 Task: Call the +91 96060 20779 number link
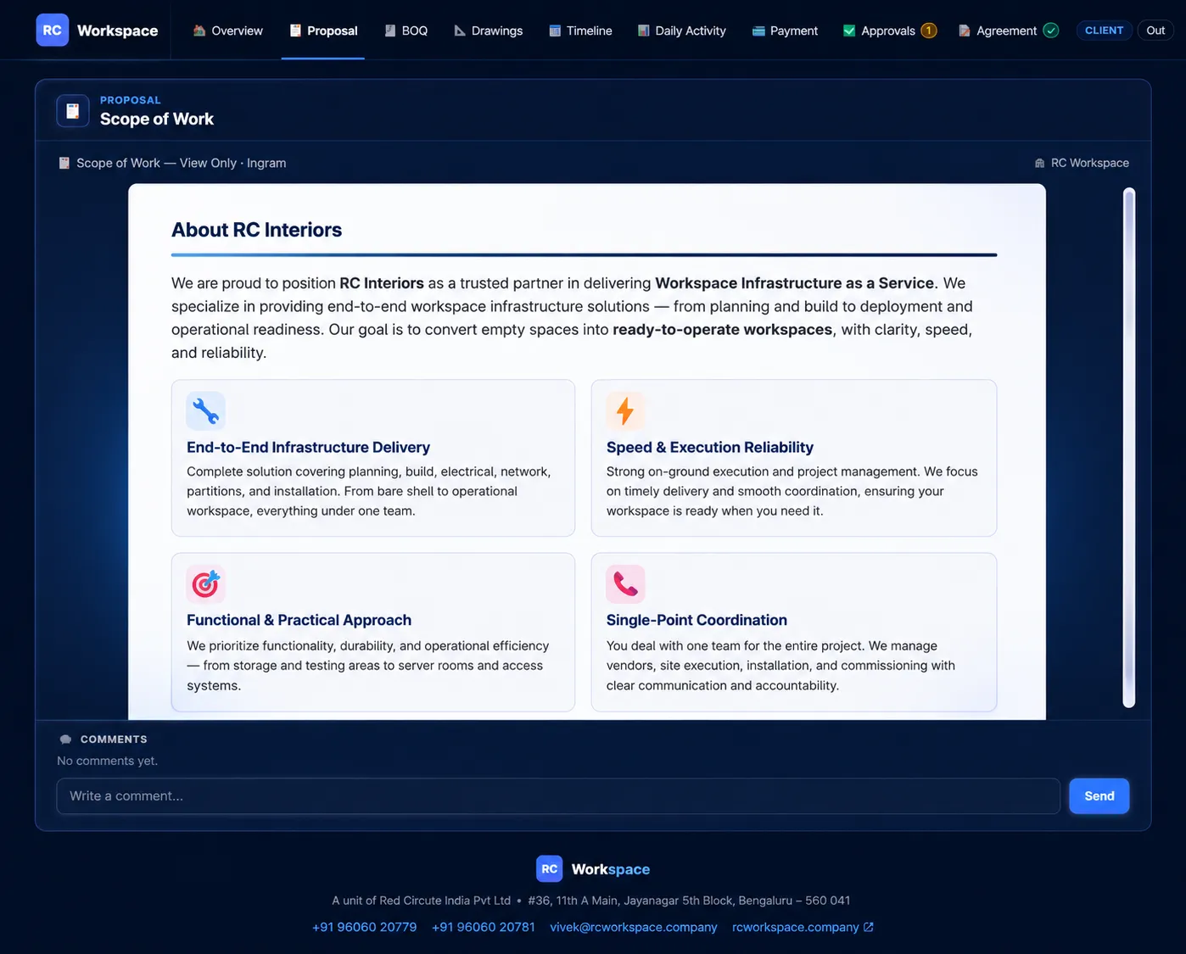(364, 927)
